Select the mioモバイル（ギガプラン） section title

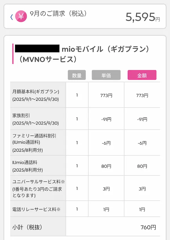[x=105, y=49]
